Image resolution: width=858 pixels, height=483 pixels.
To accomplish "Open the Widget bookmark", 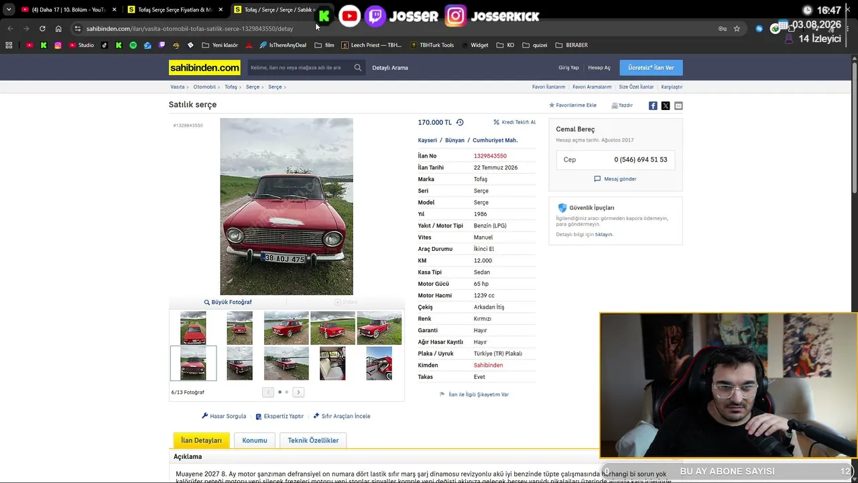I will pyautogui.click(x=475, y=45).
